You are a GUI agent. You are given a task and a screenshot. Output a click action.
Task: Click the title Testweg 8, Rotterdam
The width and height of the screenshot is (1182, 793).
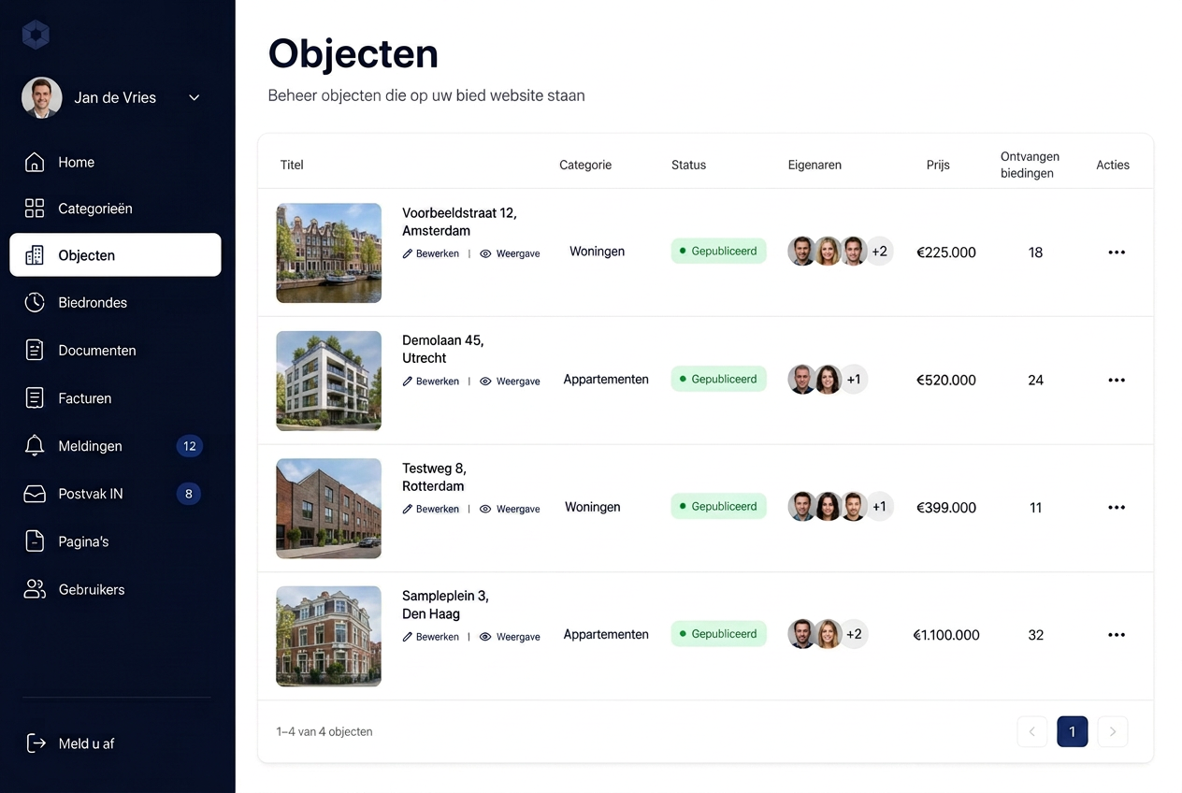click(434, 477)
